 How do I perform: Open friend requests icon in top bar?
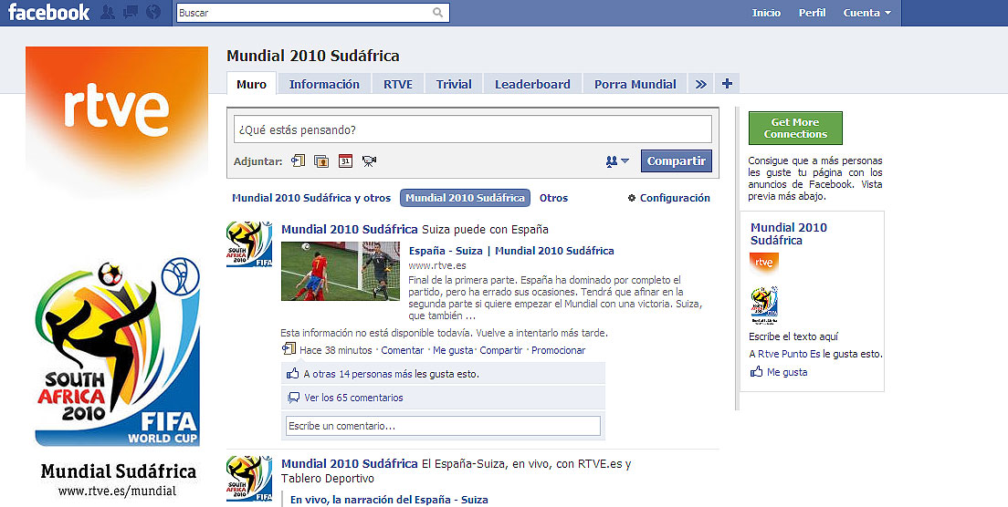coord(109,13)
